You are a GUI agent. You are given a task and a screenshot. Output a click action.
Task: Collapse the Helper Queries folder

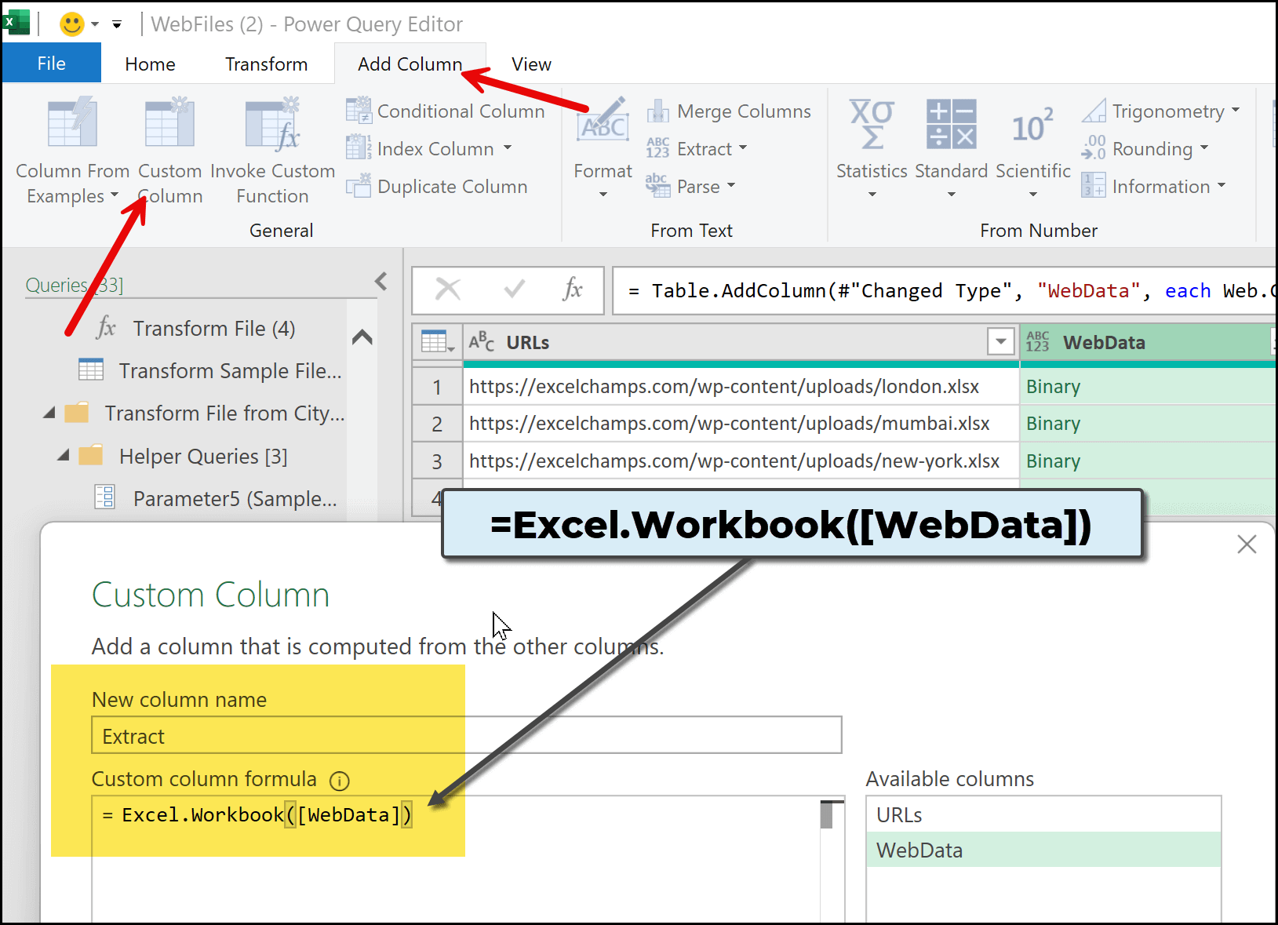(64, 457)
